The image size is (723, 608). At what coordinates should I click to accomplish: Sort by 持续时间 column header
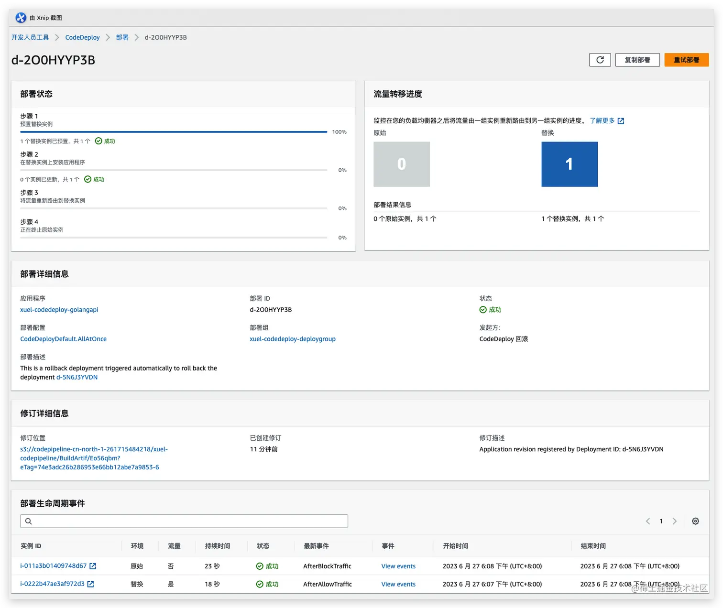[218, 546]
